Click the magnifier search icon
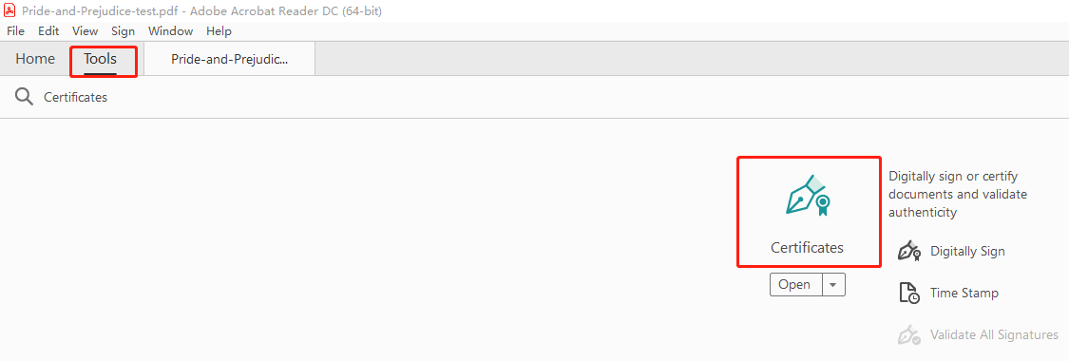Viewport: 1069px width, 361px height. click(24, 98)
